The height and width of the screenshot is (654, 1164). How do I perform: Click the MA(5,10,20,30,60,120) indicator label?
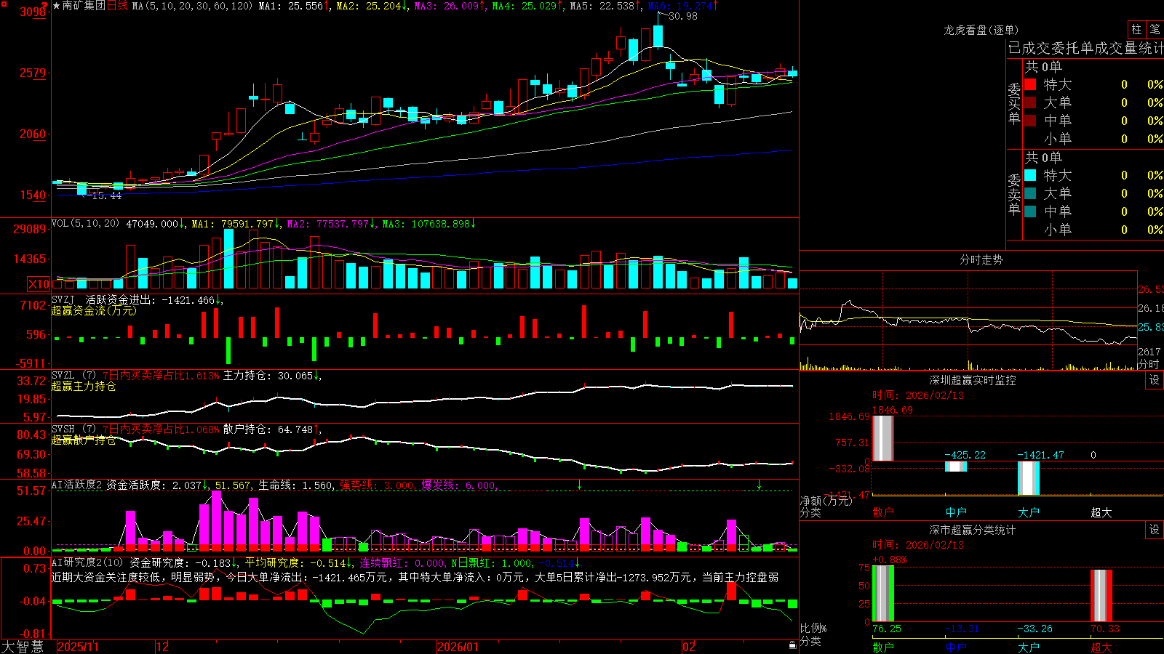click(192, 6)
